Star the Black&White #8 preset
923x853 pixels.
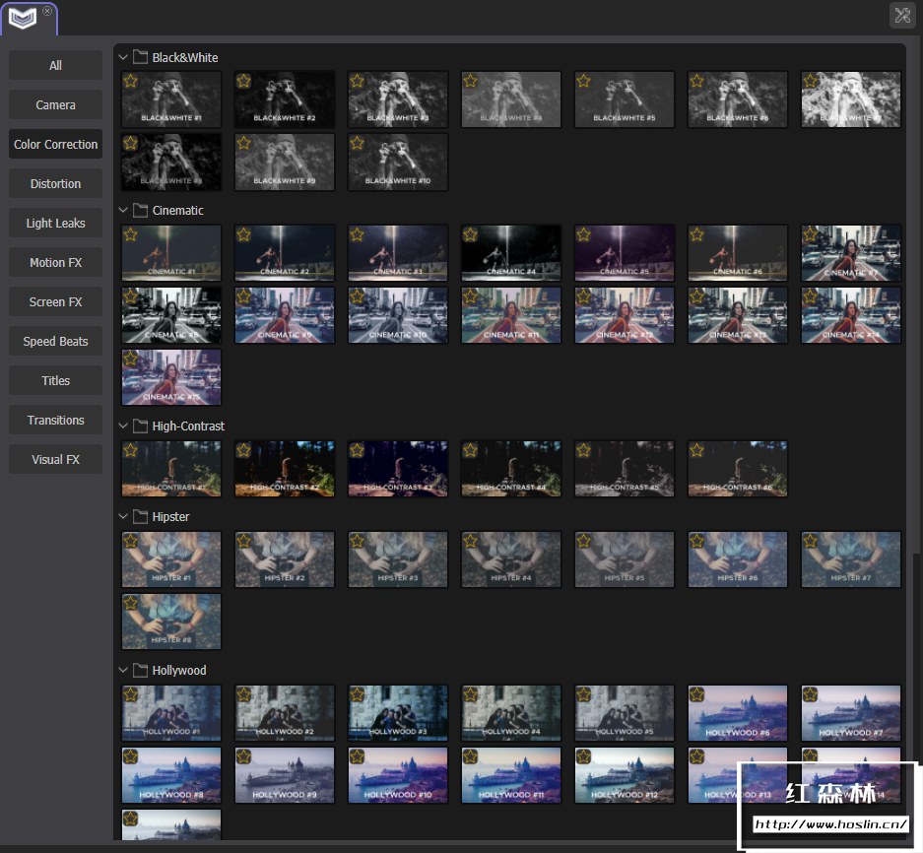(x=131, y=143)
